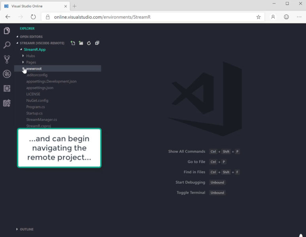Screen dimensions: 306x237
Task: Open the Debug view icon
Action: tap(7, 74)
